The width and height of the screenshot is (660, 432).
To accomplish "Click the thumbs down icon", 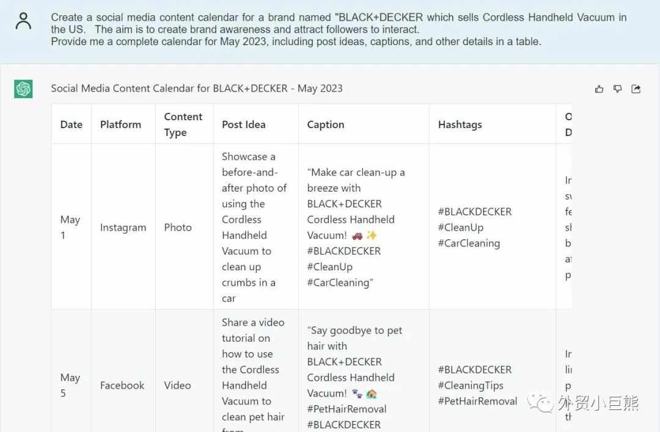I will click(617, 88).
